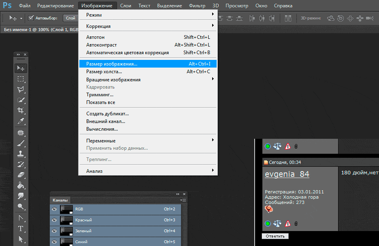
Task: Choose the Polygonal Lasso tool
Action: click(x=21, y=89)
